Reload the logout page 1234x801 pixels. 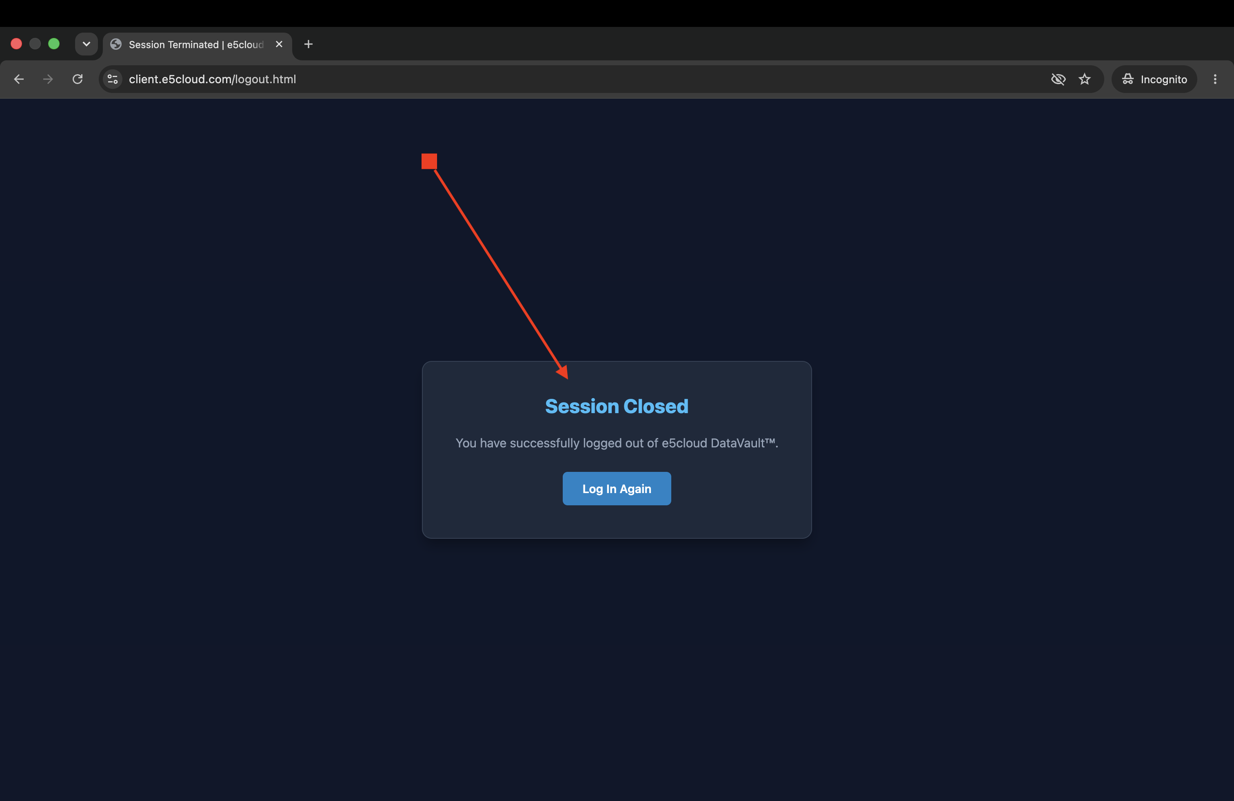tap(78, 79)
